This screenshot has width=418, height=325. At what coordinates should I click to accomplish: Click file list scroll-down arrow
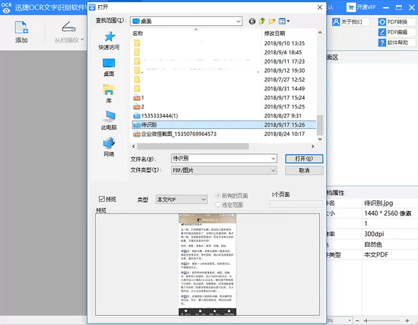tap(320, 139)
